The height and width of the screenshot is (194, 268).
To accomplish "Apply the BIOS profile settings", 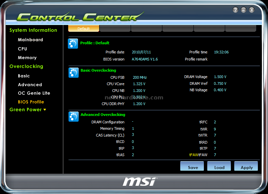I will pyautogui.click(x=246, y=166).
